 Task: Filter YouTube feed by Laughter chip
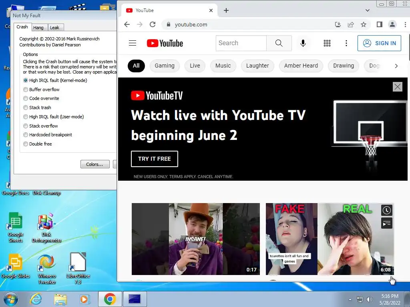point(257,66)
